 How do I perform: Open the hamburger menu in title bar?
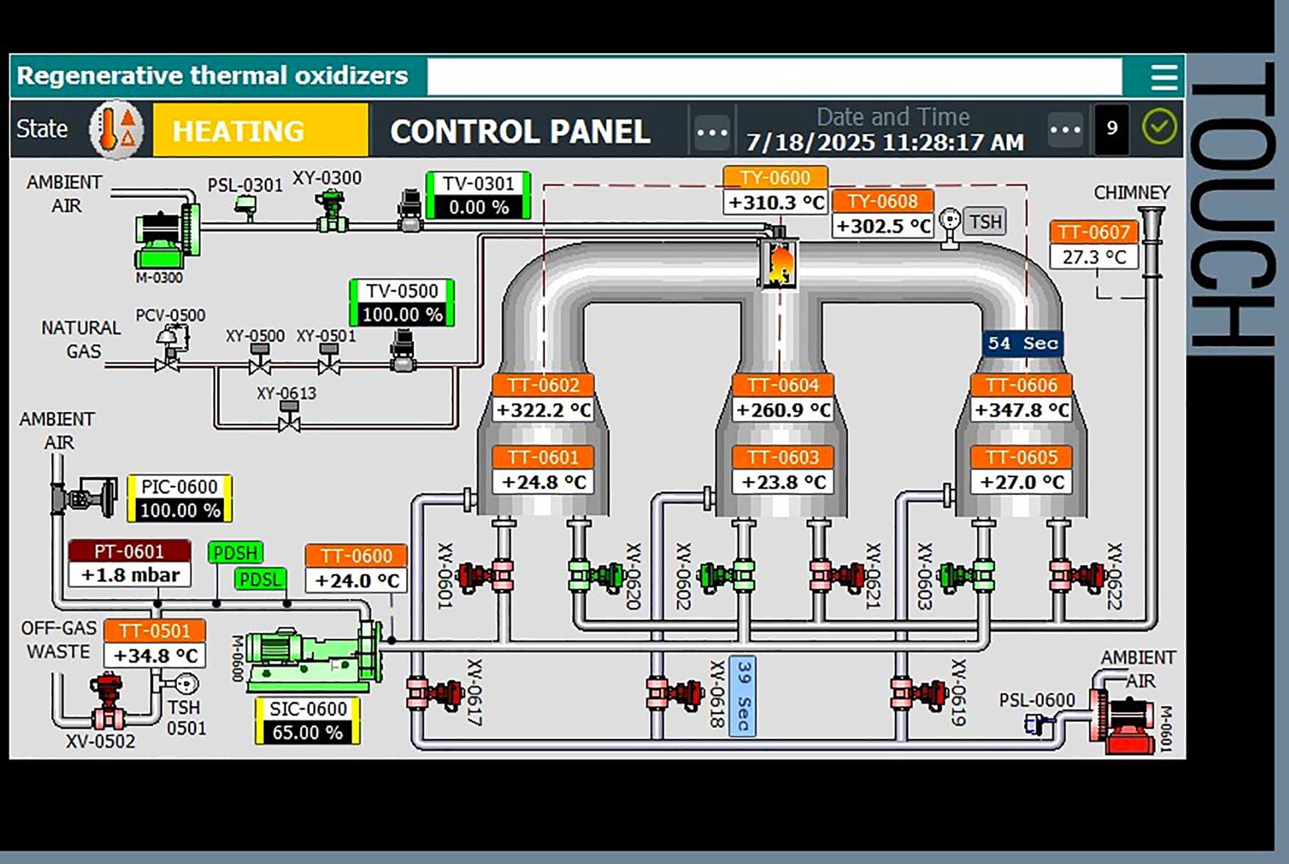click(x=1163, y=76)
